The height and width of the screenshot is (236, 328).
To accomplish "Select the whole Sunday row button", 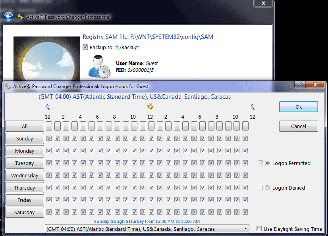I will (x=25, y=138).
